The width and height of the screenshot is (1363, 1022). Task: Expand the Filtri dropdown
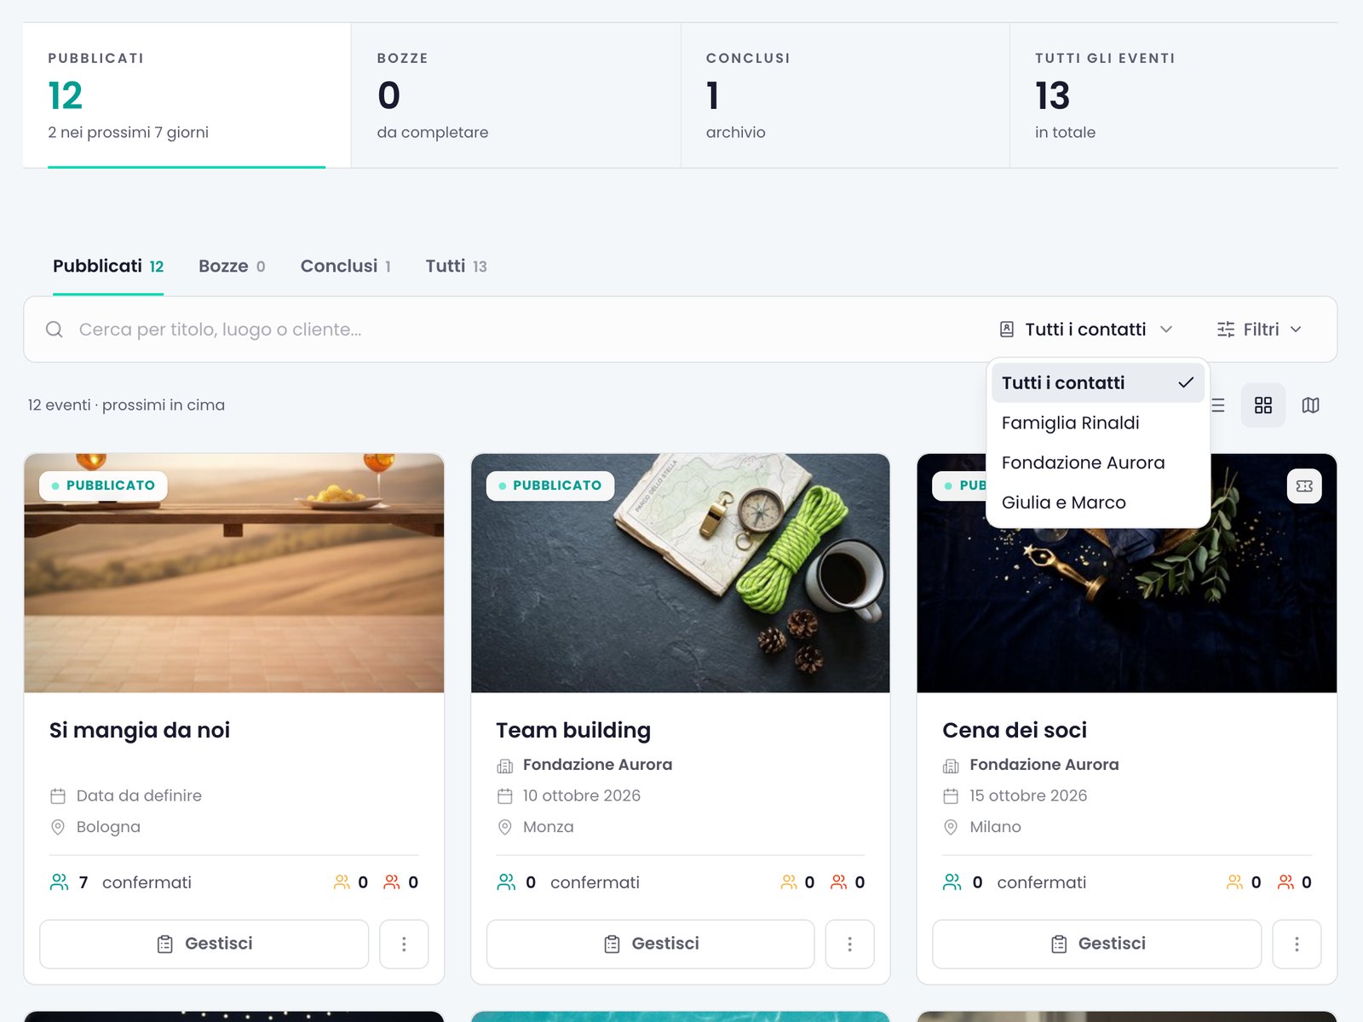point(1260,330)
